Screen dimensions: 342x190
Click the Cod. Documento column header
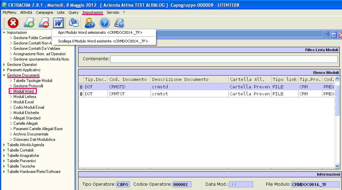click(129, 79)
